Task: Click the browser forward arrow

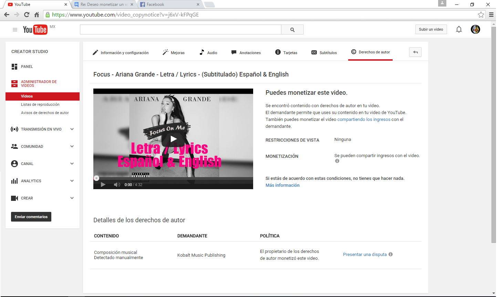Action: click(17, 15)
